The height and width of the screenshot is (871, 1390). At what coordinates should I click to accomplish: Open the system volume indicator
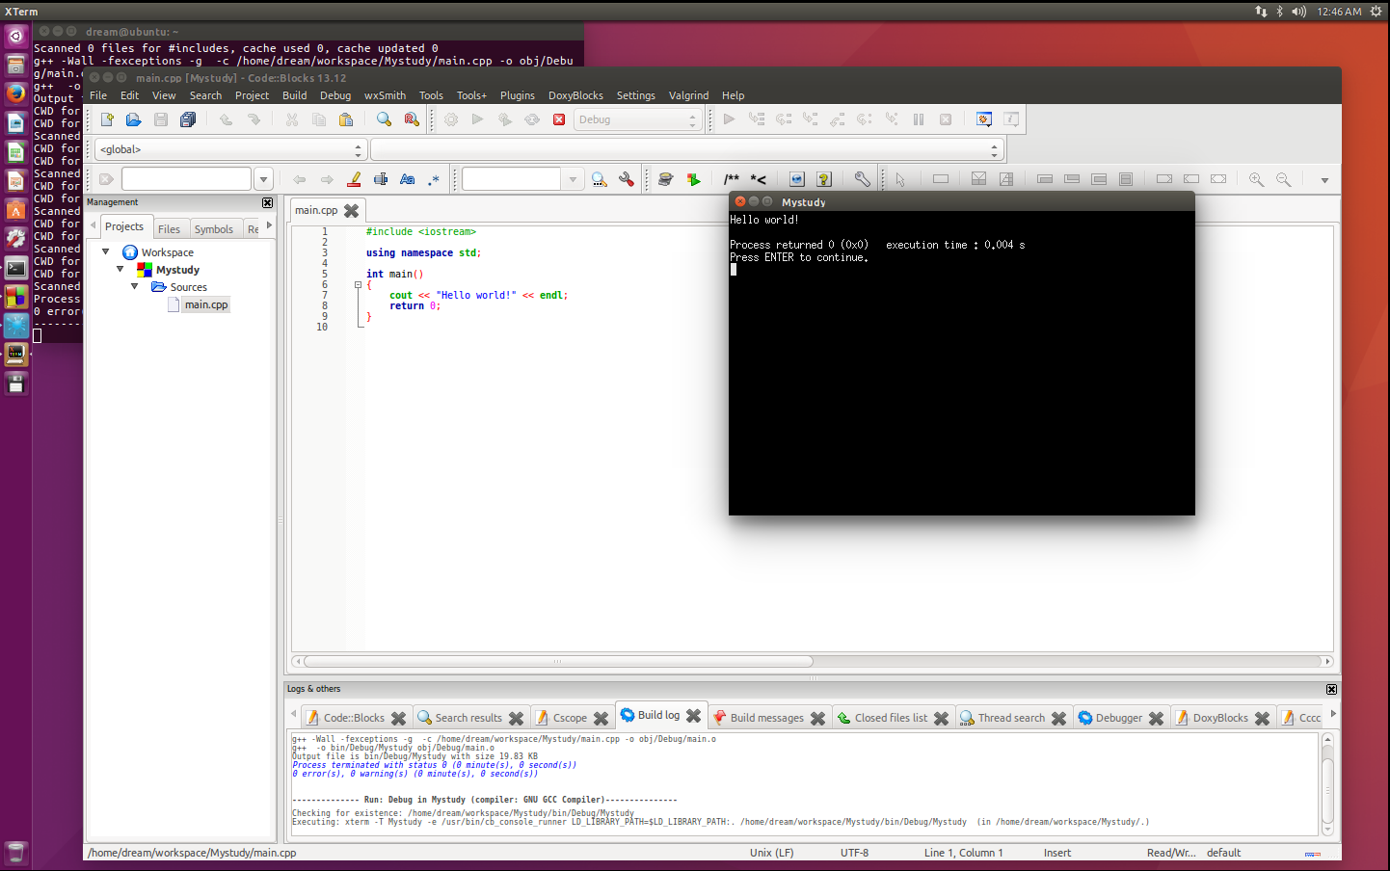click(x=1298, y=12)
